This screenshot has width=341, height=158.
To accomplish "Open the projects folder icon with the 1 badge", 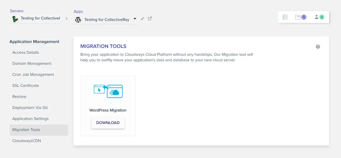I will [301, 17].
